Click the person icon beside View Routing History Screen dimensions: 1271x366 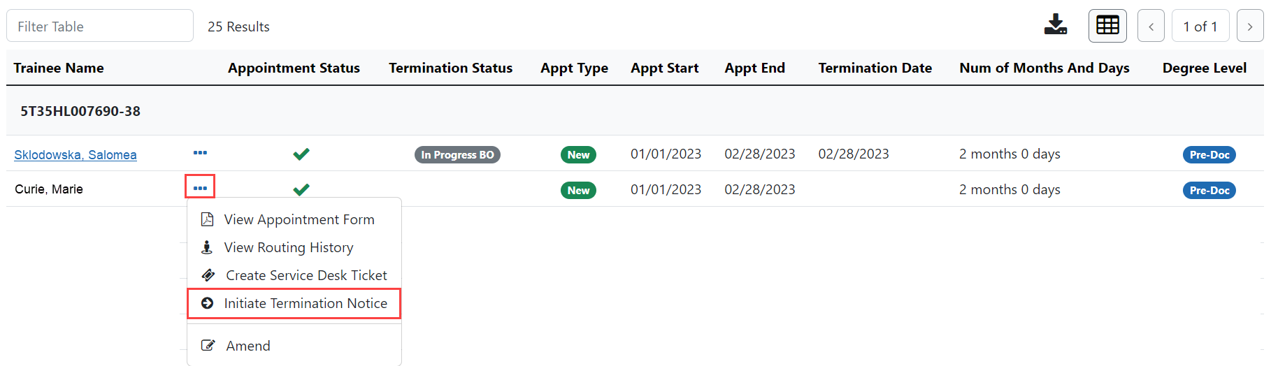pos(207,247)
